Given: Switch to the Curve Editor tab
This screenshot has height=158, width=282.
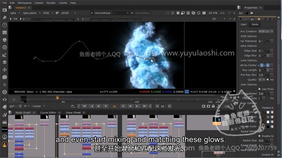Looking at the screenshot, I should click(x=48, y=113).
